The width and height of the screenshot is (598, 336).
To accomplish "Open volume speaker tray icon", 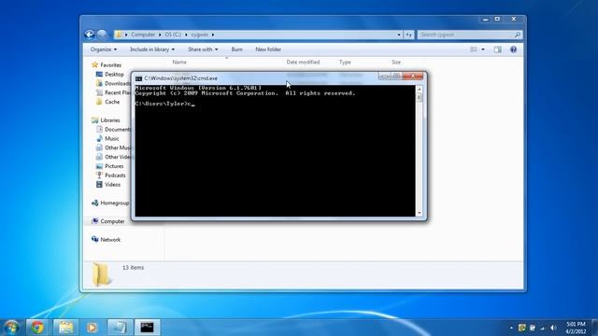I will tap(553, 328).
